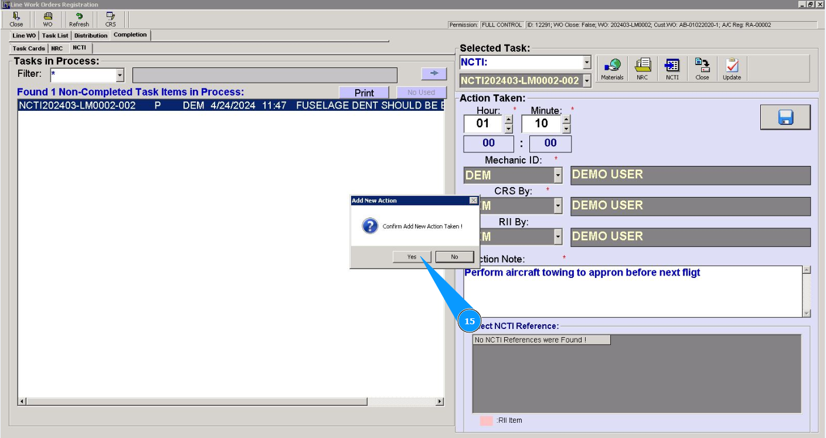Increase the Minute value with the up arrow
Screen dimensions: 826x438
566,119
